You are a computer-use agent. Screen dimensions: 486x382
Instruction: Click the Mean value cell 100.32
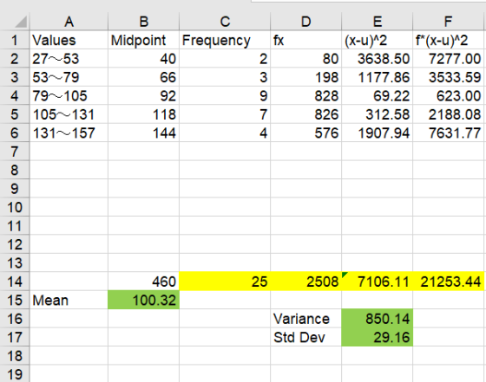[143, 300]
